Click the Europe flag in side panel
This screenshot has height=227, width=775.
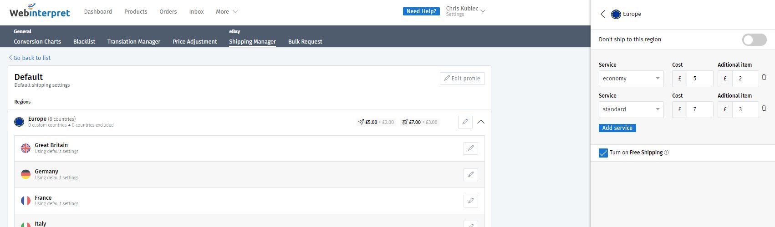click(x=616, y=14)
